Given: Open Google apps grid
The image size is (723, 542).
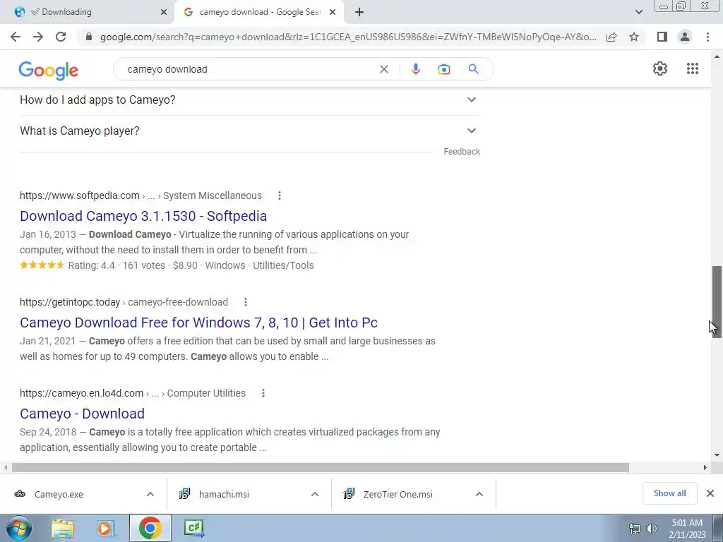Looking at the screenshot, I should pyautogui.click(x=693, y=68).
